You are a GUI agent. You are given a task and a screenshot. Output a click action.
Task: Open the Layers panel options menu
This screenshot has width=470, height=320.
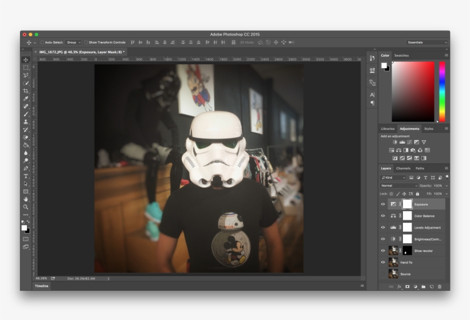[446, 168]
